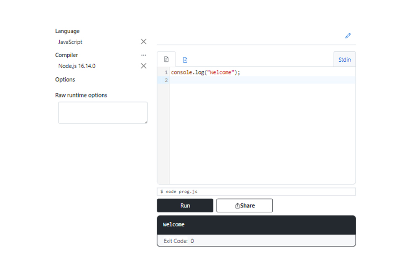Open the Stdin tab

point(345,60)
